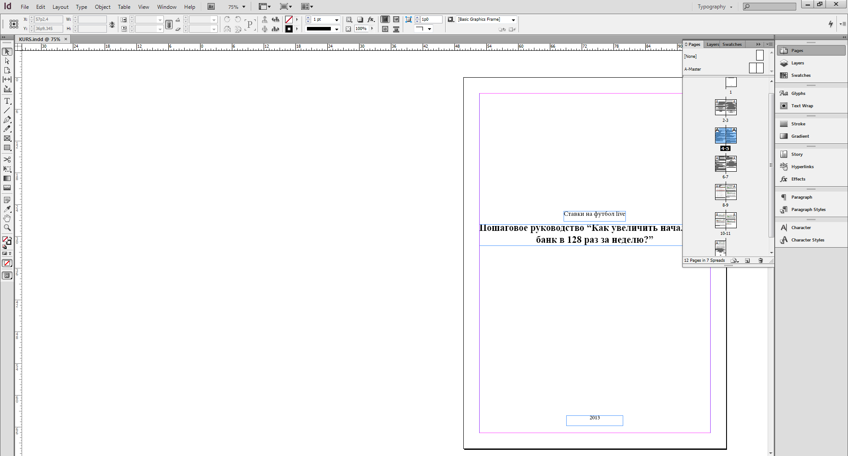Switch to the Swatches tab in panel group
This screenshot has width=848, height=456.
coord(732,44)
